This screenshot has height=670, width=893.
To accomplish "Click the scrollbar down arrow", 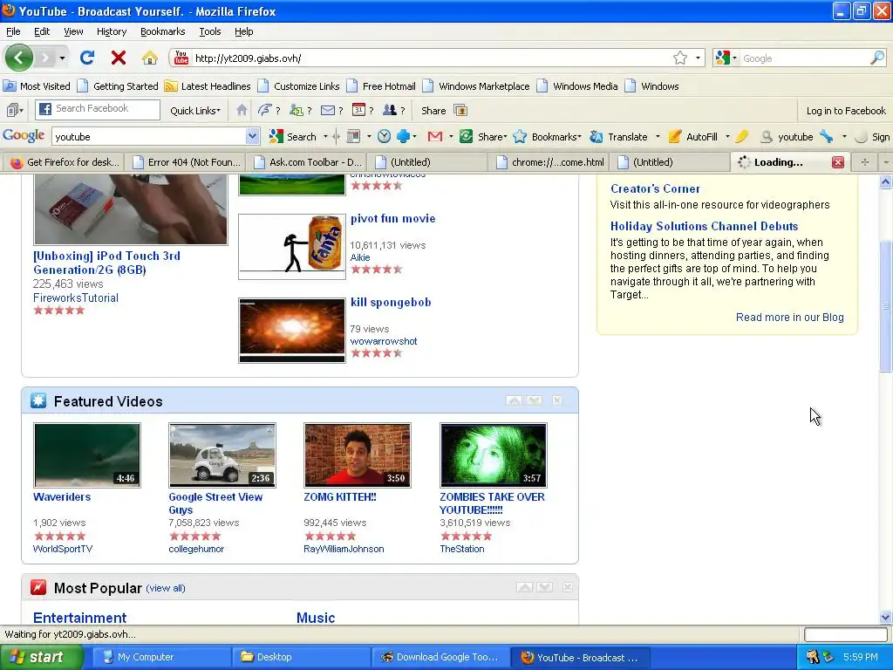I will point(885,617).
